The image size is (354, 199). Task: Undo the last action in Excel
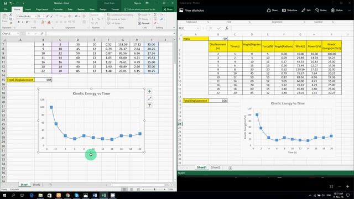[x=11, y=3]
